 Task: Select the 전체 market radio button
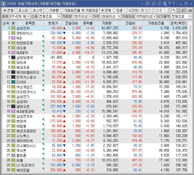(5, 10)
